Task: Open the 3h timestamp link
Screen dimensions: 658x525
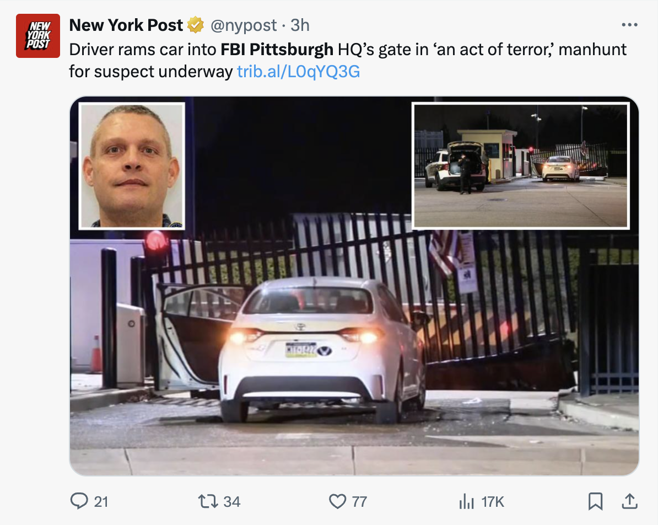Action: point(300,25)
